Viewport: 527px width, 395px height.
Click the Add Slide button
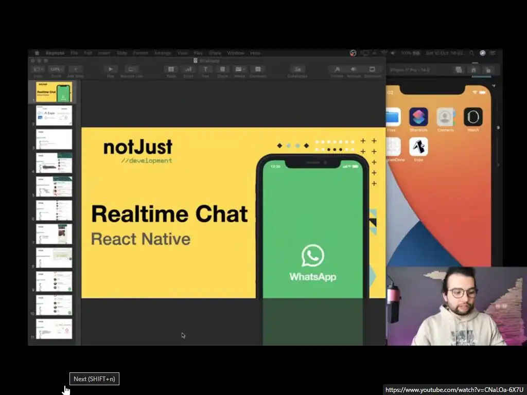click(76, 69)
